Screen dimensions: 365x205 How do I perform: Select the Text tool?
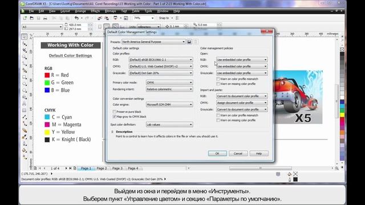24,104
